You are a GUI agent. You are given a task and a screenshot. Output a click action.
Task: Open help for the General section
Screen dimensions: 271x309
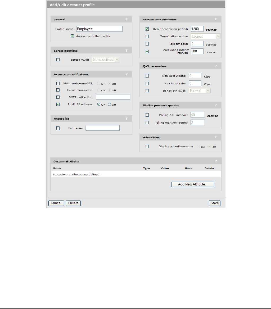click(127, 19)
